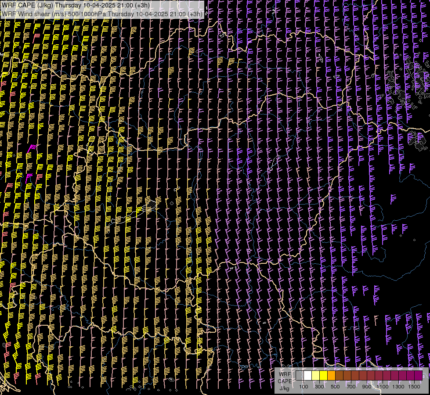430x395 pixels.
Task: Click the legend value 300
Action: pos(319,387)
